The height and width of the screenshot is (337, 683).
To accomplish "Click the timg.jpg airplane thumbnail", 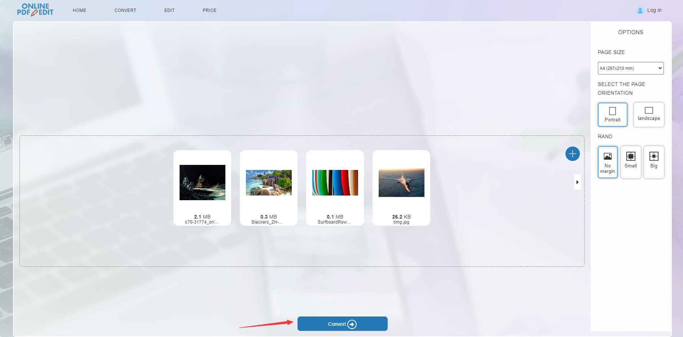I will point(401,183).
